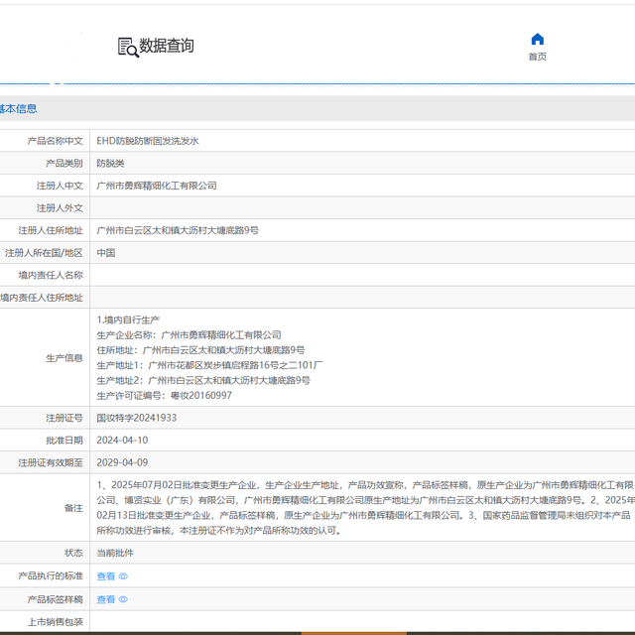Click the 上市销售包装 label
Image resolution: width=635 pixels, height=635 pixels.
pos(56,622)
